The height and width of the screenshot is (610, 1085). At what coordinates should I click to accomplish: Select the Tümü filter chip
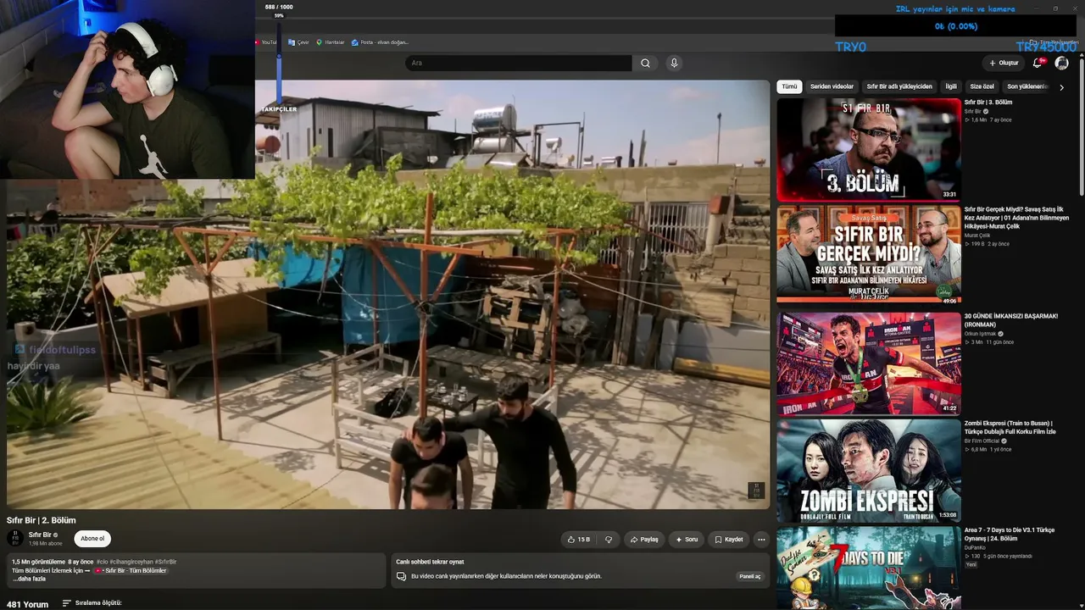coord(789,86)
